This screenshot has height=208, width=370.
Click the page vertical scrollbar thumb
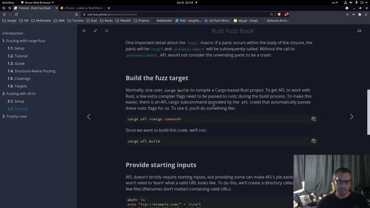368,112
